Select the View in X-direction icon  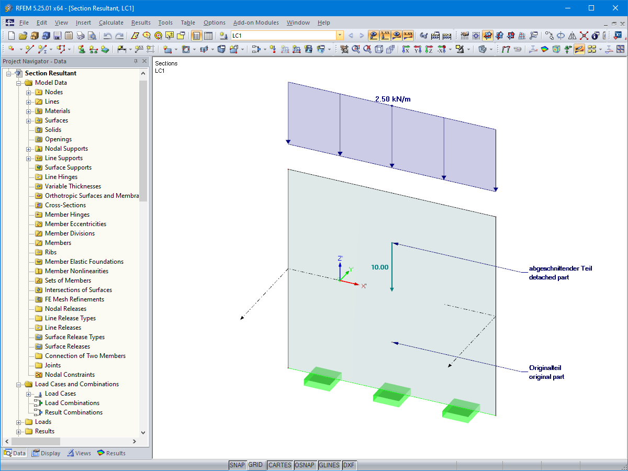[407, 48]
